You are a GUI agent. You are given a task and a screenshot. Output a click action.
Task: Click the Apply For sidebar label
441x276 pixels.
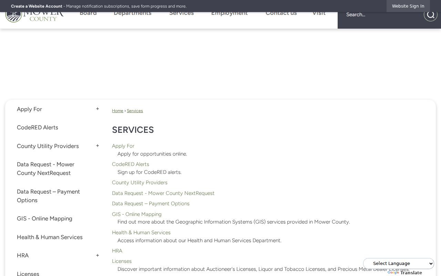(x=29, y=109)
